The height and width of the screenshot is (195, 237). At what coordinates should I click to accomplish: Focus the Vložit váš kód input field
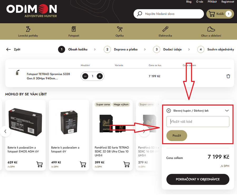pyautogui.click(x=198, y=122)
